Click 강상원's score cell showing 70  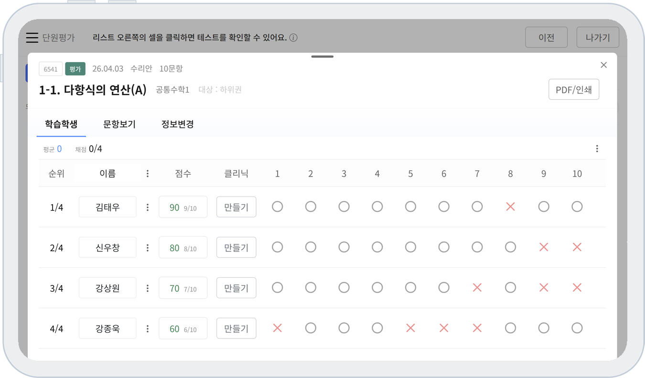tap(183, 288)
